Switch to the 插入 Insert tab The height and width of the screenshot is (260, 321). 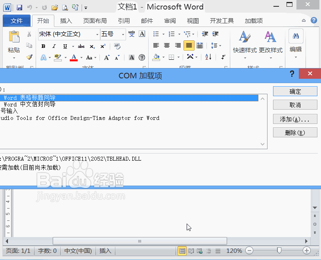[x=66, y=21]
